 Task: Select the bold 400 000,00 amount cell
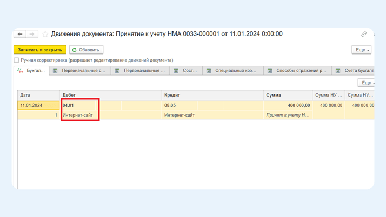pyautogui.click(x=288, y=105)
